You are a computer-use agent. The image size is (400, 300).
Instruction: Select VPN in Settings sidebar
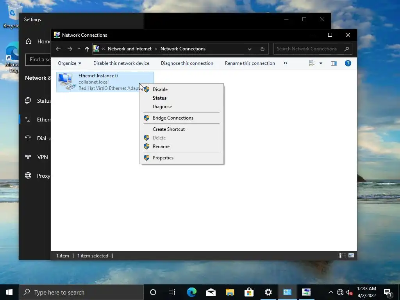[x=36, y=157]
